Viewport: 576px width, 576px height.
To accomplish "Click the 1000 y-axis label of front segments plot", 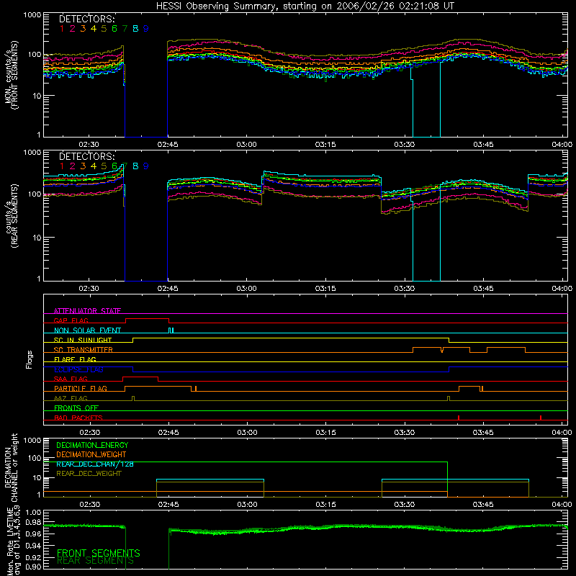I will click(32, 15).
